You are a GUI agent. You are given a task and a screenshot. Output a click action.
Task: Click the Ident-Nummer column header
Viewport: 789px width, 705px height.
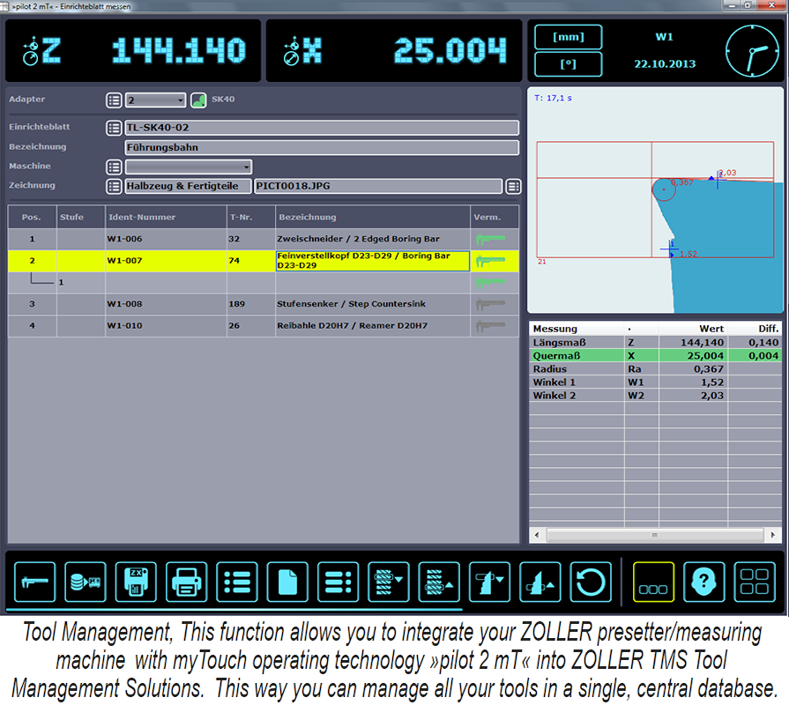pos(166,218)
